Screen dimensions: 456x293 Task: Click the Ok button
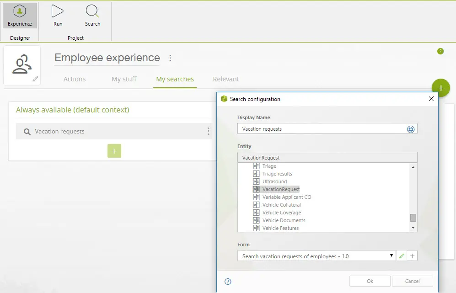tap(370, 281)
